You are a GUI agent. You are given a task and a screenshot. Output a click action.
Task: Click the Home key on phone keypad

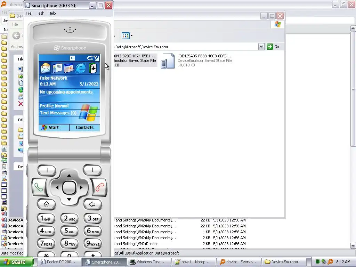point(46,204)
